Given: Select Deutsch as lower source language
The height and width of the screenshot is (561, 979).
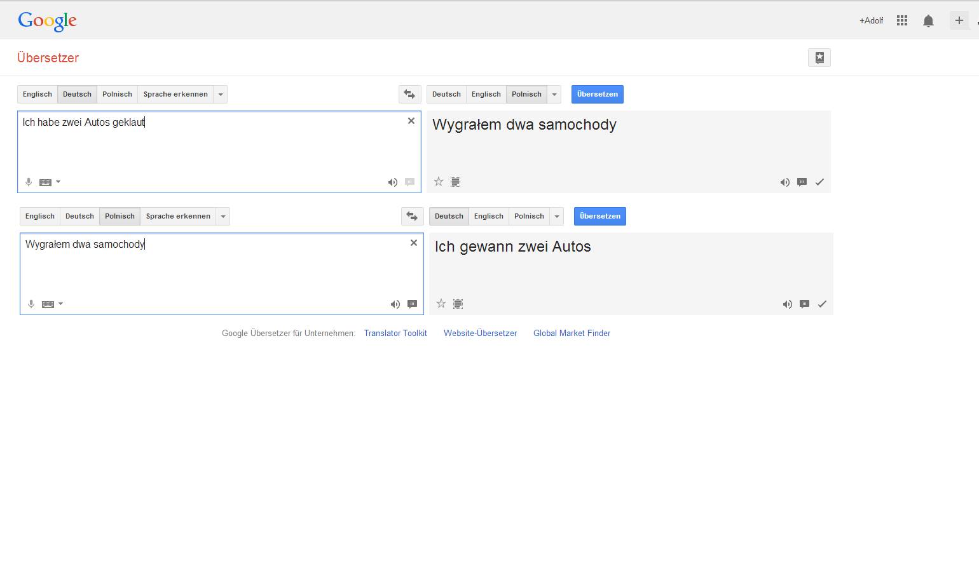Looking at the screenshot, I should 79,216.
